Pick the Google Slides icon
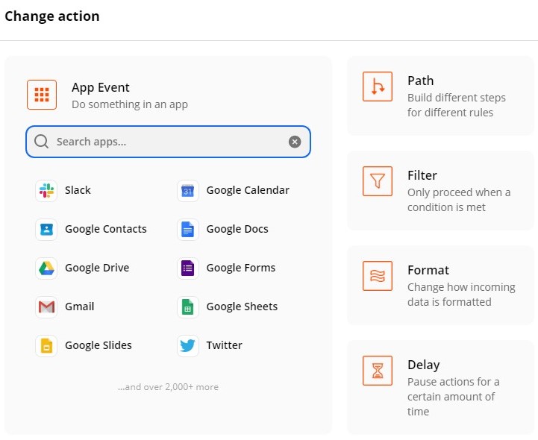Viewport: 538px width, 440px height. click(46, 345)
